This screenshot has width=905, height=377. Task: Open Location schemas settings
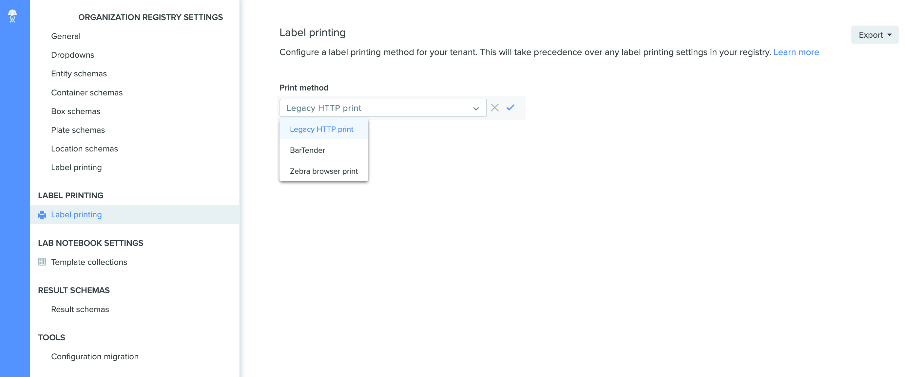pyautogui.click(x=84, y=148)
